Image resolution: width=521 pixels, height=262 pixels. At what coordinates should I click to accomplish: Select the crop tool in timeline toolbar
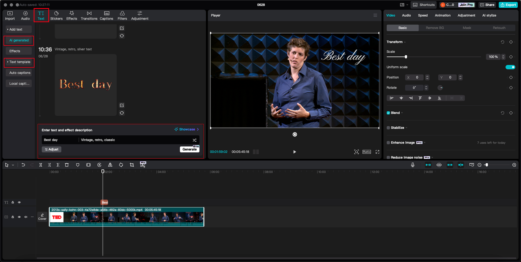point(132,165)
